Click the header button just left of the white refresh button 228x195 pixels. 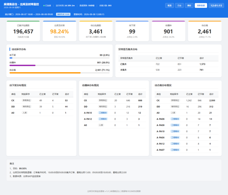(189, 5)
